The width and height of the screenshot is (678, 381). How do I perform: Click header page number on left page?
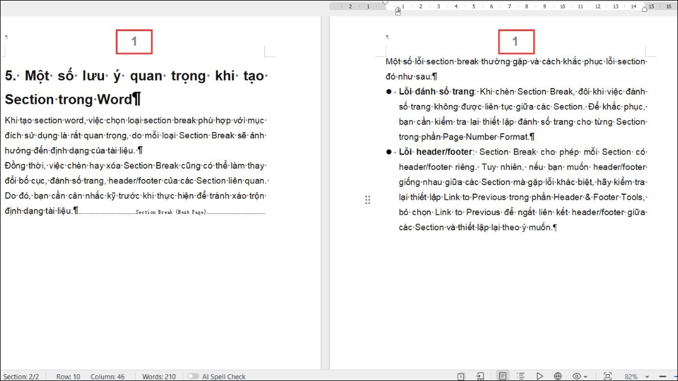point(134,41)
